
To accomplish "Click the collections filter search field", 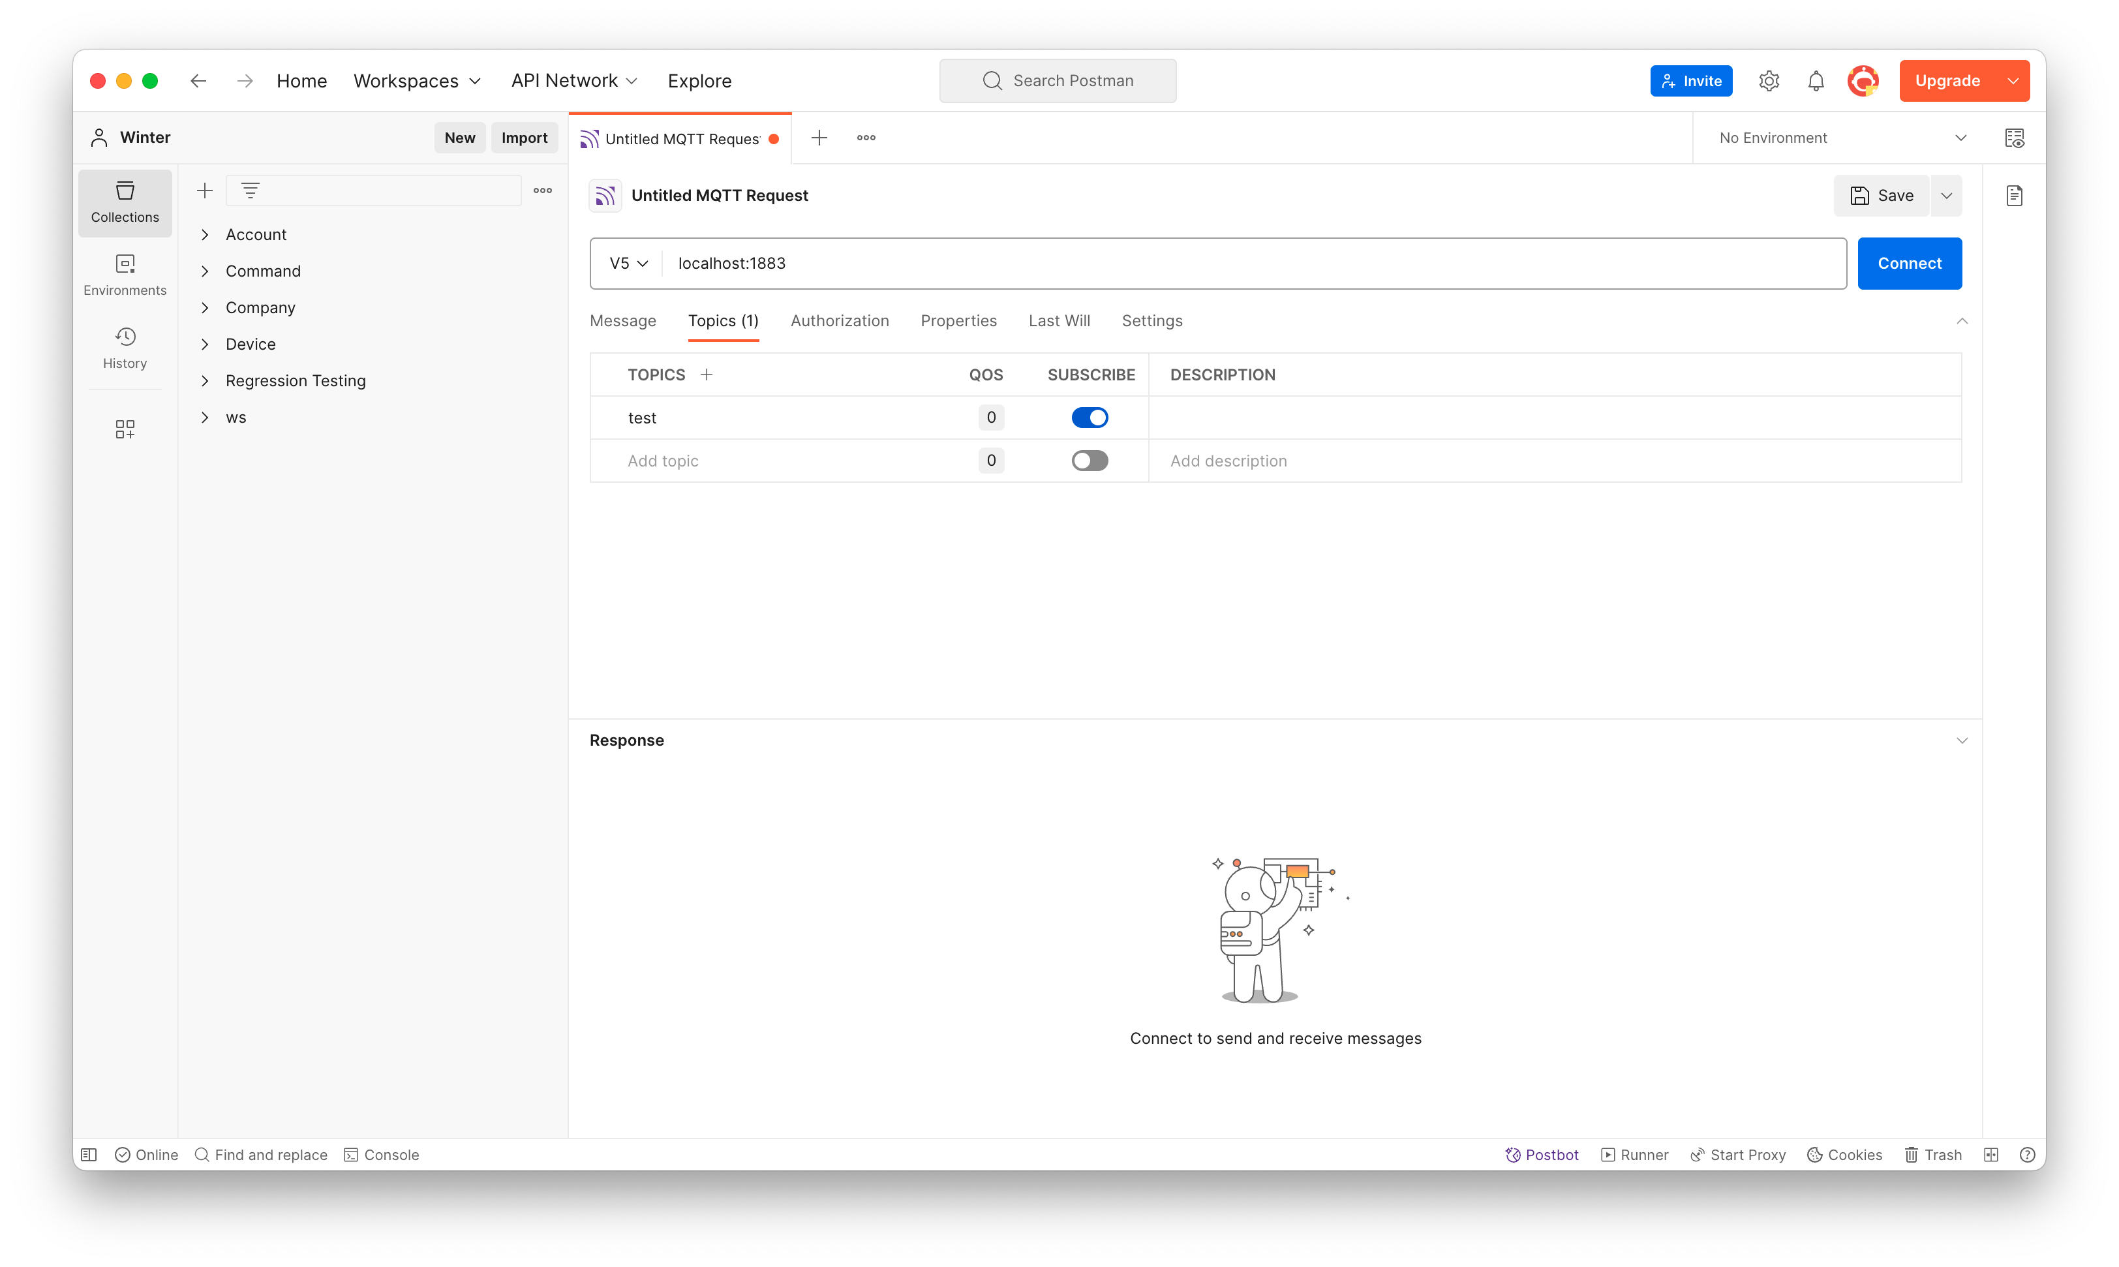I will click(374, 191).
